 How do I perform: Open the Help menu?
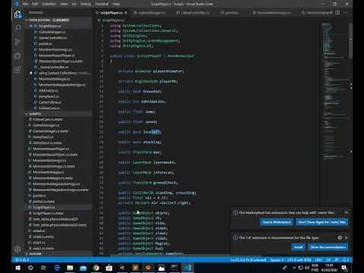116,4
